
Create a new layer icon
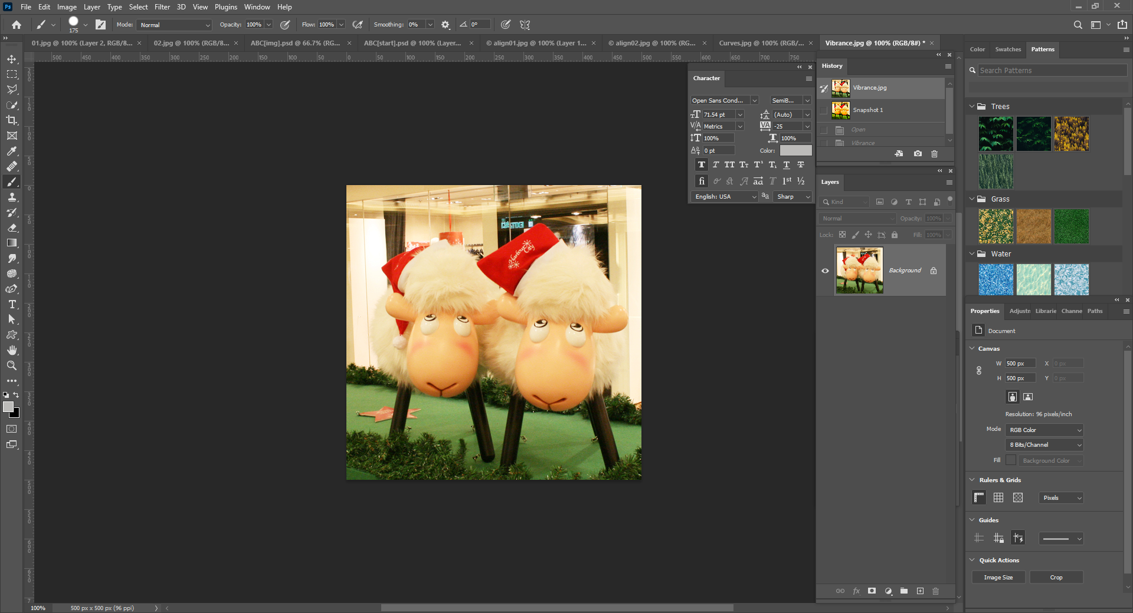[x=920, y=591]
